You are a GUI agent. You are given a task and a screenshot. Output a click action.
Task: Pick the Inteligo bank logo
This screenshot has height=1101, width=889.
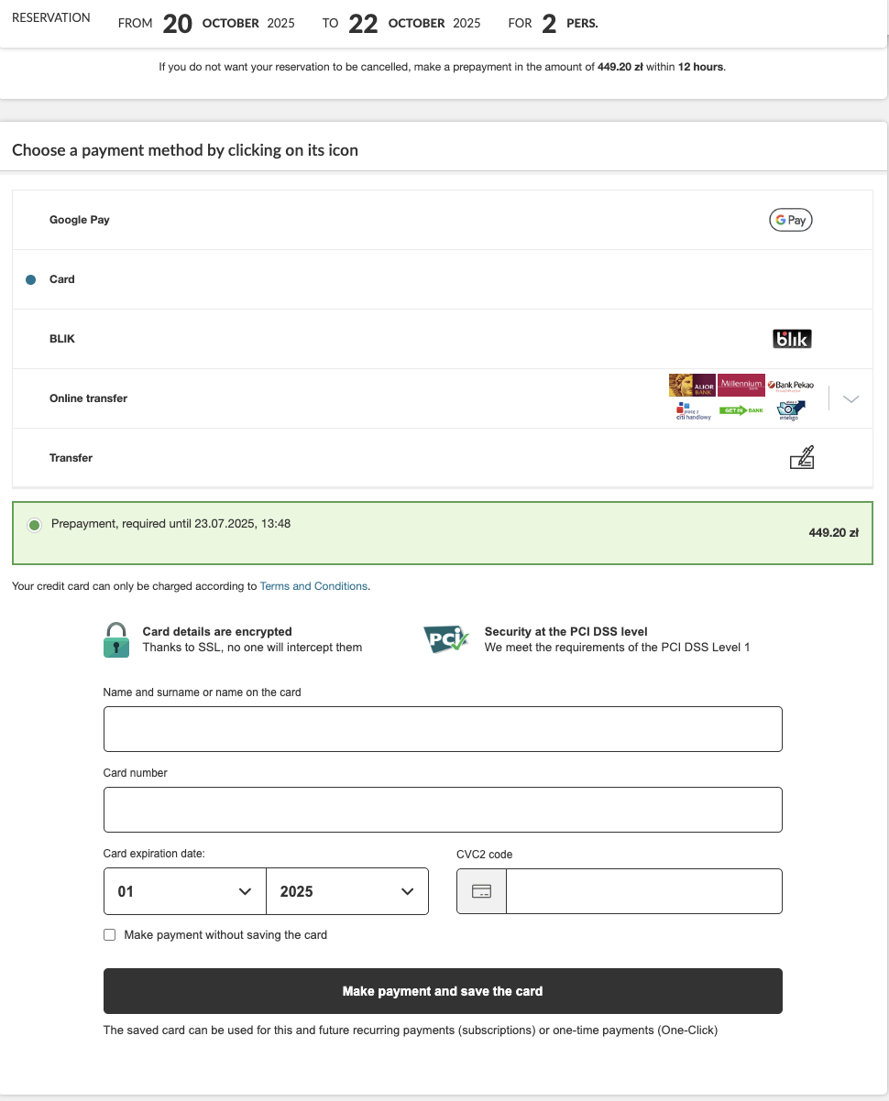coord(790,410)
